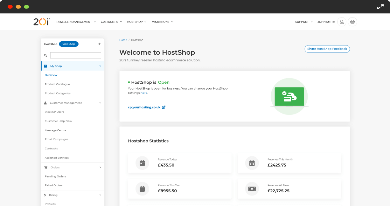Open StackCP Users
390x206 pixels.
(x=54, y=112)
